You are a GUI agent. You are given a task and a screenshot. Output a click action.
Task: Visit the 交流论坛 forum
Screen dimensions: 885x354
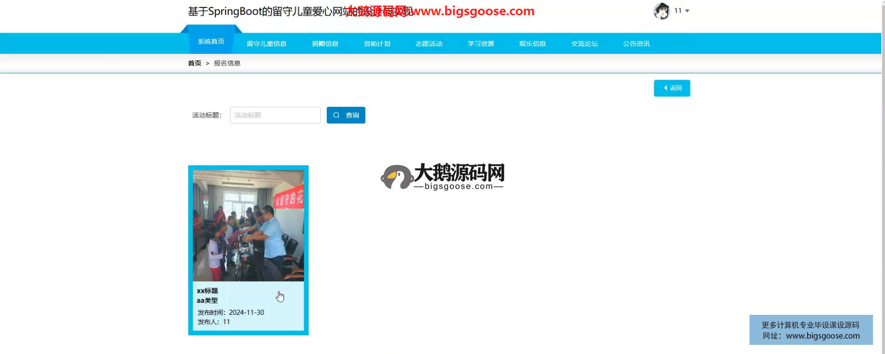pyautogui.click(x=584, y=44)
